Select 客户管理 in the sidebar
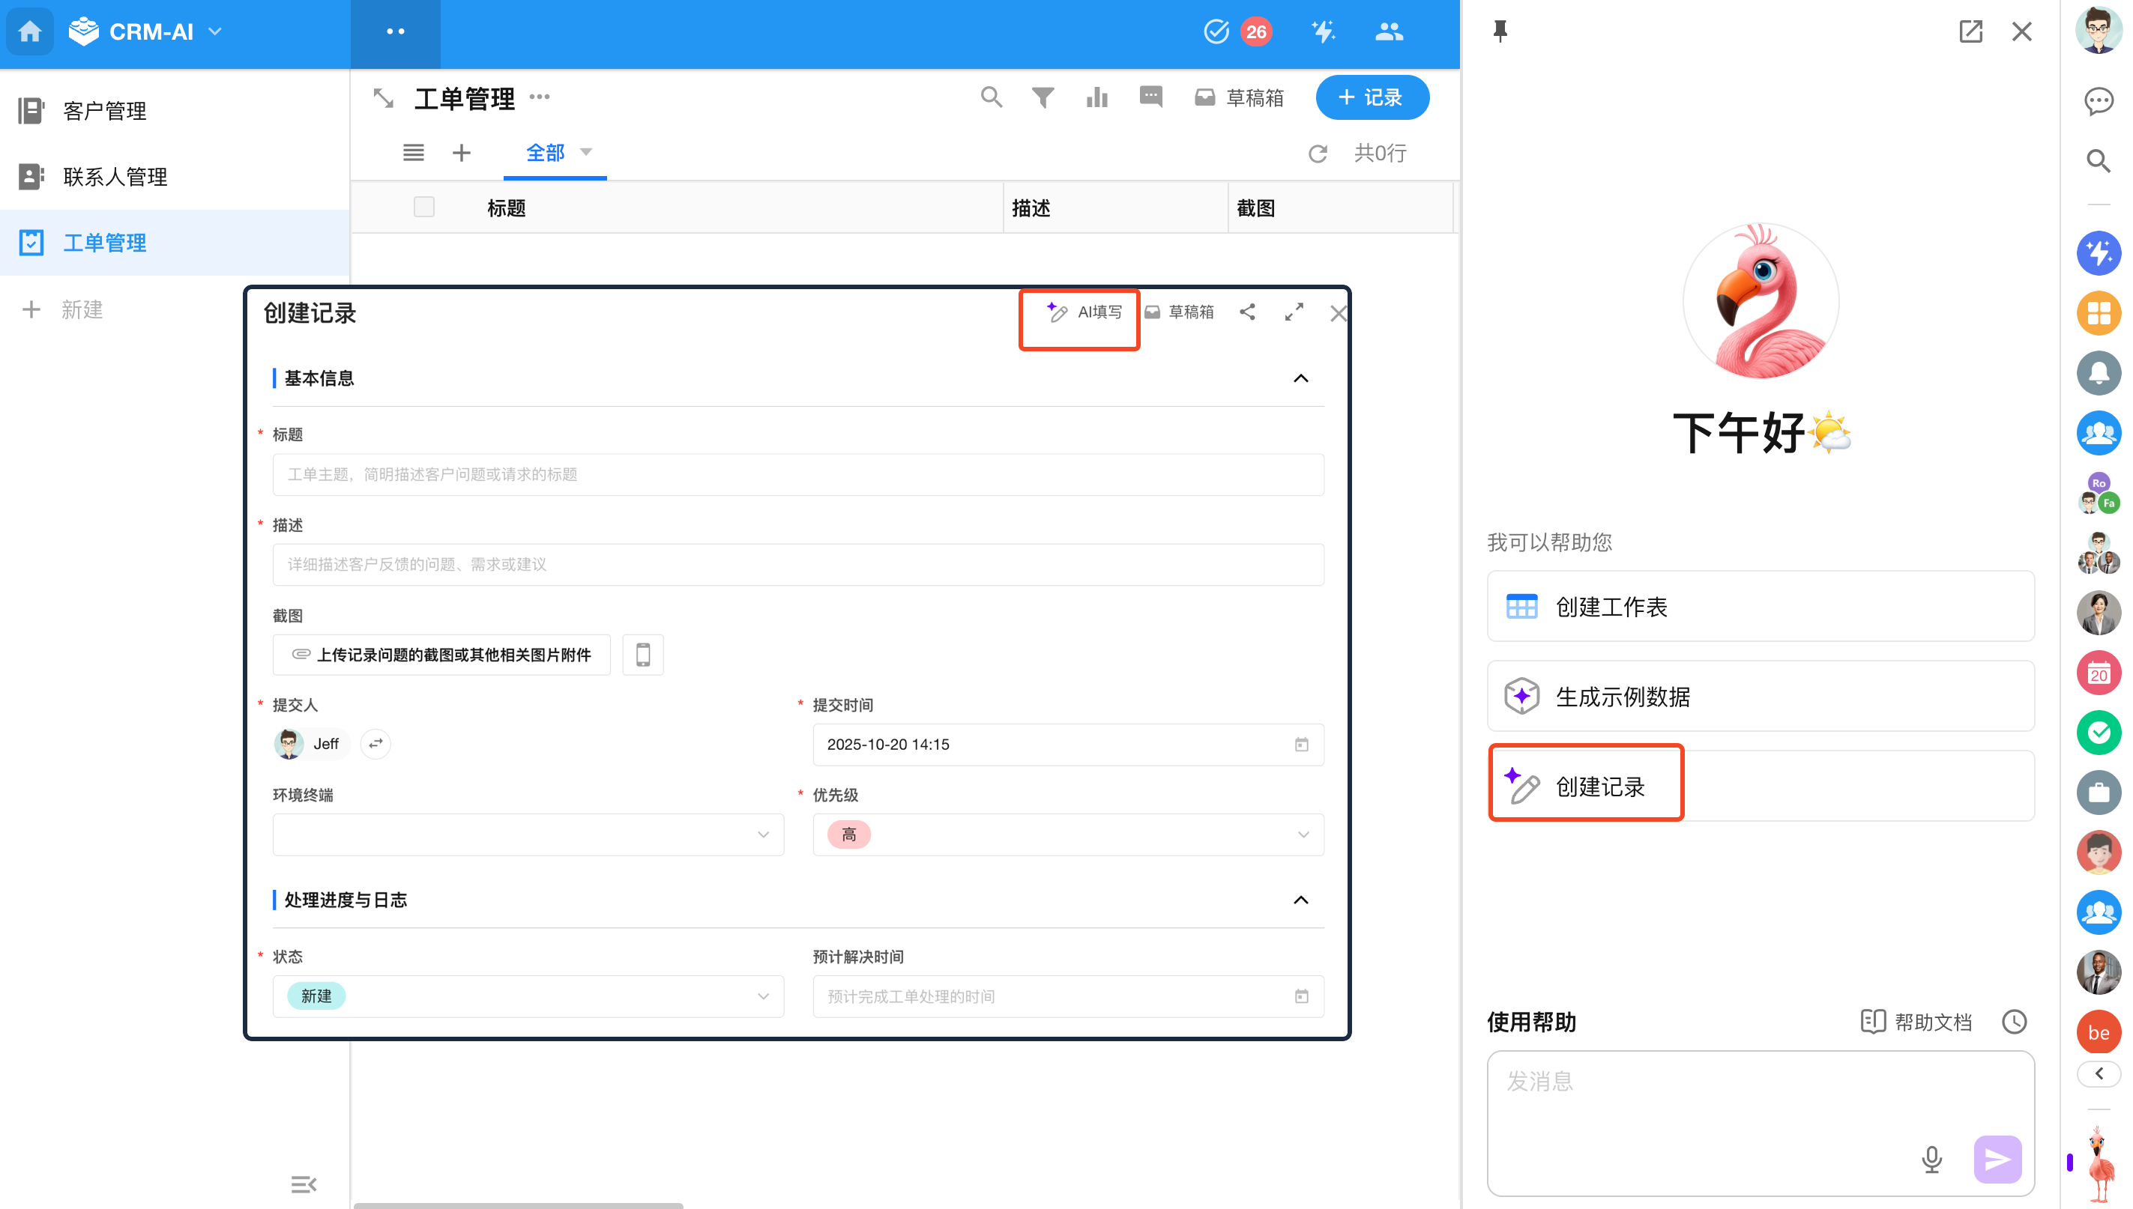The height and width of the screenshot is (1209, 2133). [x=105, y=110]
